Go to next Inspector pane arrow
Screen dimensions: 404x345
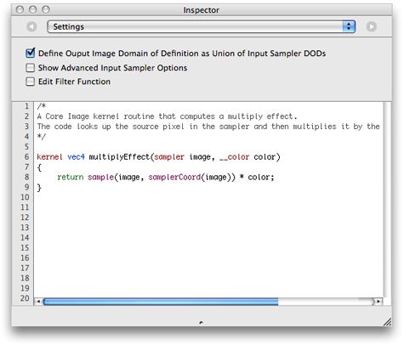(371, 26)
